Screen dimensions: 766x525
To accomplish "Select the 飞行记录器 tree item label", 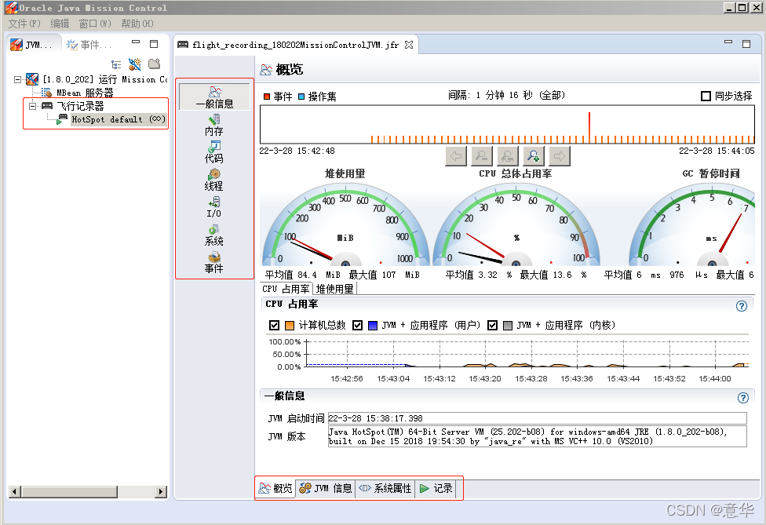I will 80,106.
